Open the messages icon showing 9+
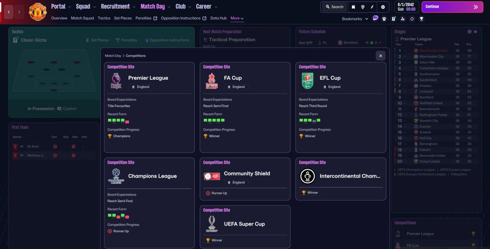This screenshot has height=249, width=490. [375, 18]
